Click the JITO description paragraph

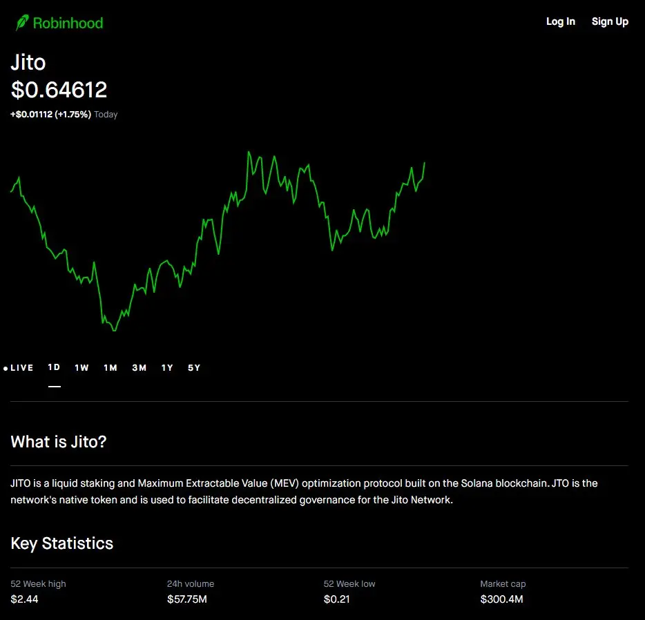click(304, 492)
